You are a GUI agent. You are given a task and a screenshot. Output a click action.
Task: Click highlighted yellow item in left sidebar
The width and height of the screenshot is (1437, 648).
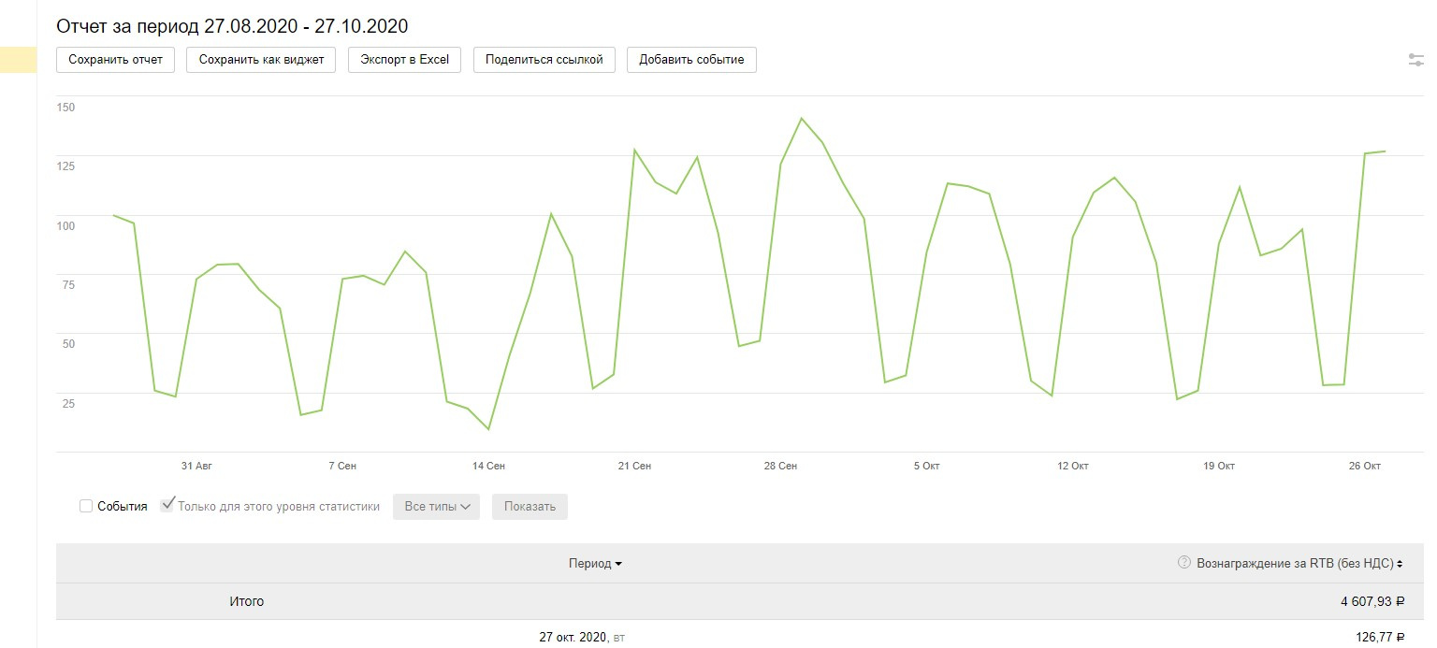18,60
